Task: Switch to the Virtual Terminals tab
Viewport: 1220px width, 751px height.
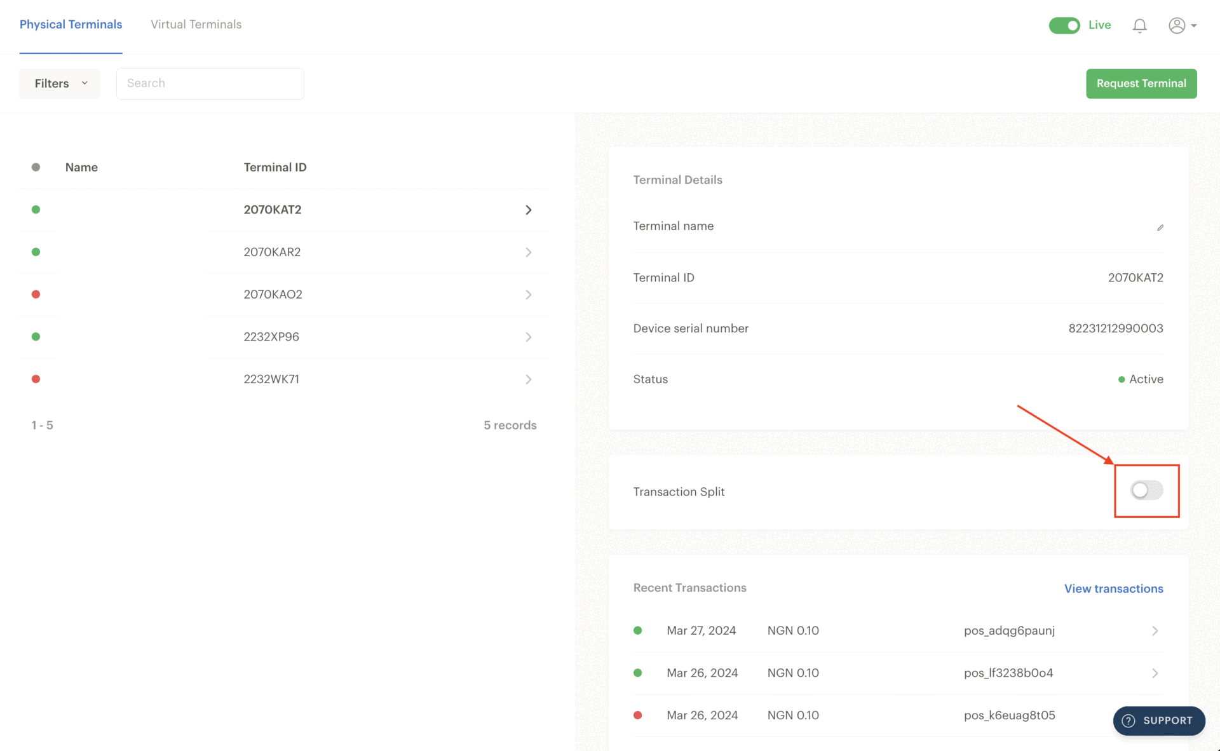Action: click(x=196, y=24)
